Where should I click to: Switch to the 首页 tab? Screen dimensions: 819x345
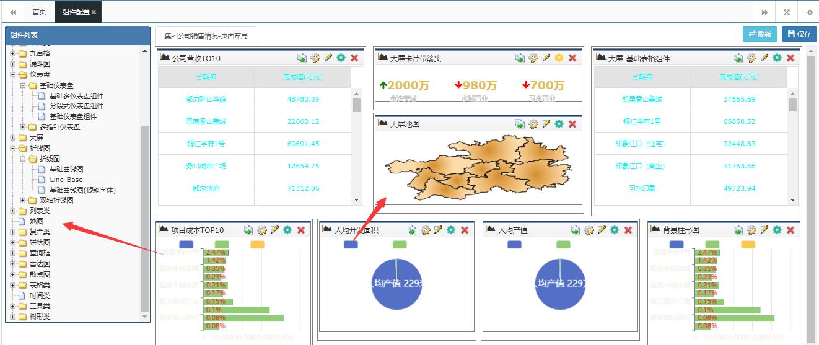(x=39, y=12)
